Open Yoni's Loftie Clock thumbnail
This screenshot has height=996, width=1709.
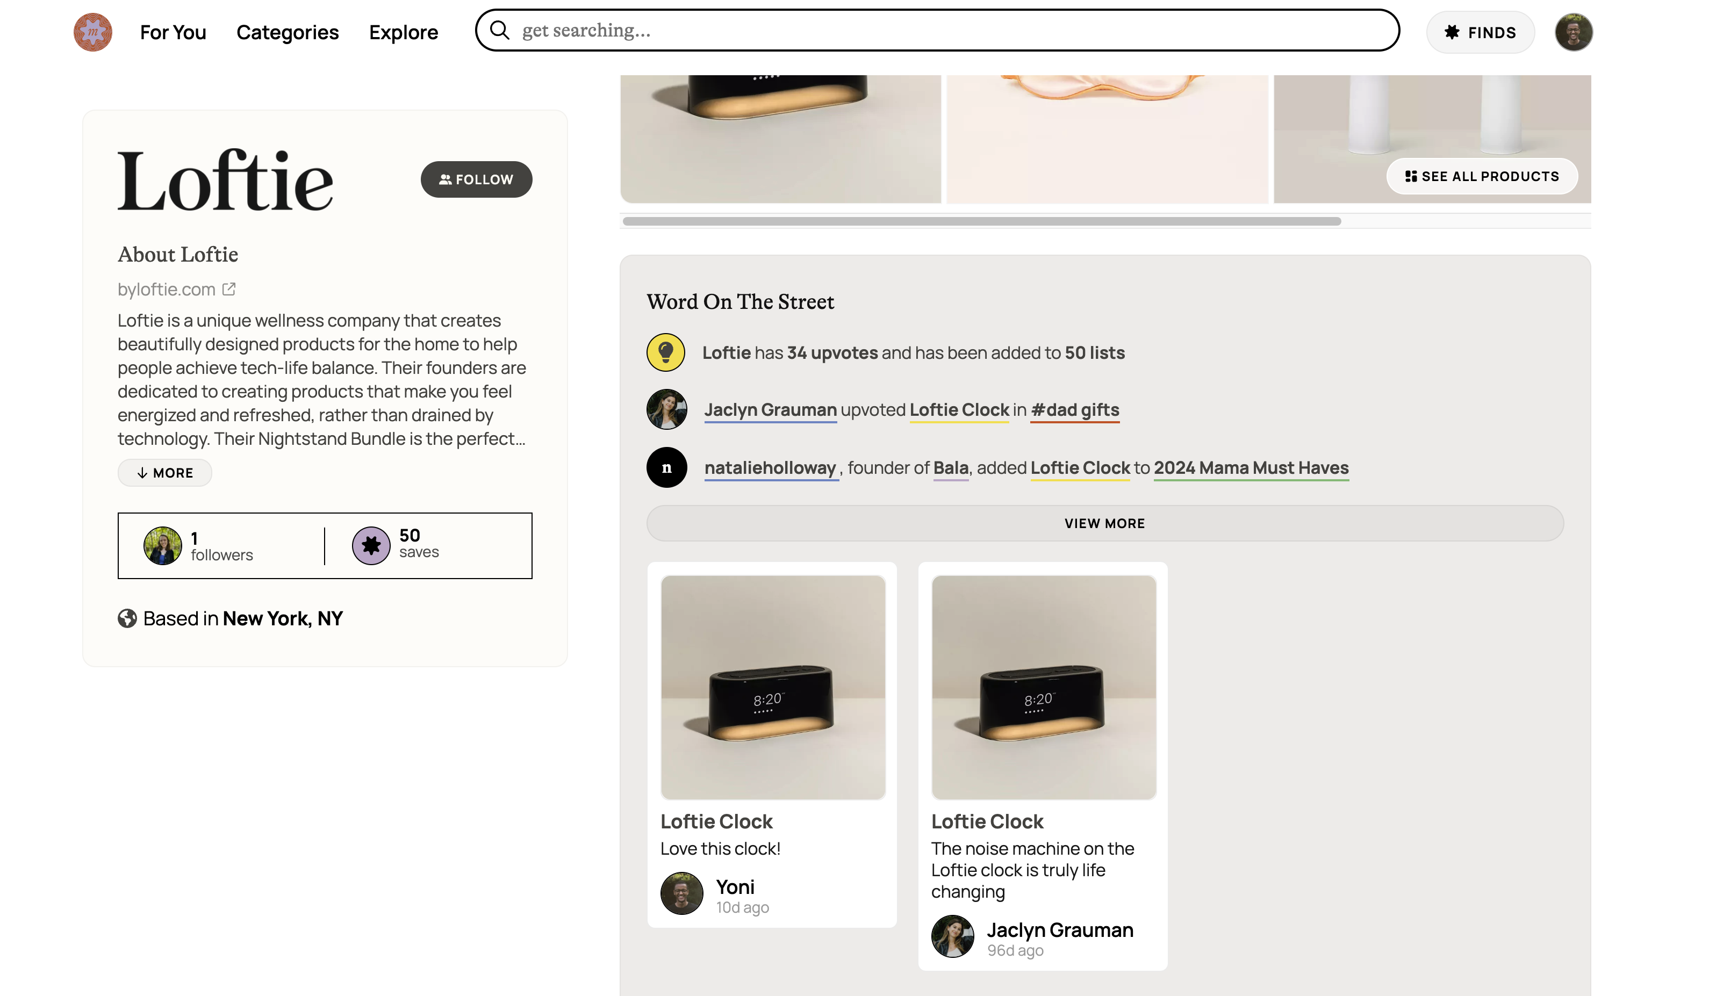click(772, 687)
